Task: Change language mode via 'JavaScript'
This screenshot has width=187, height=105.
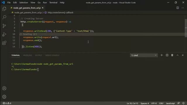Action: tap(170, 103)
